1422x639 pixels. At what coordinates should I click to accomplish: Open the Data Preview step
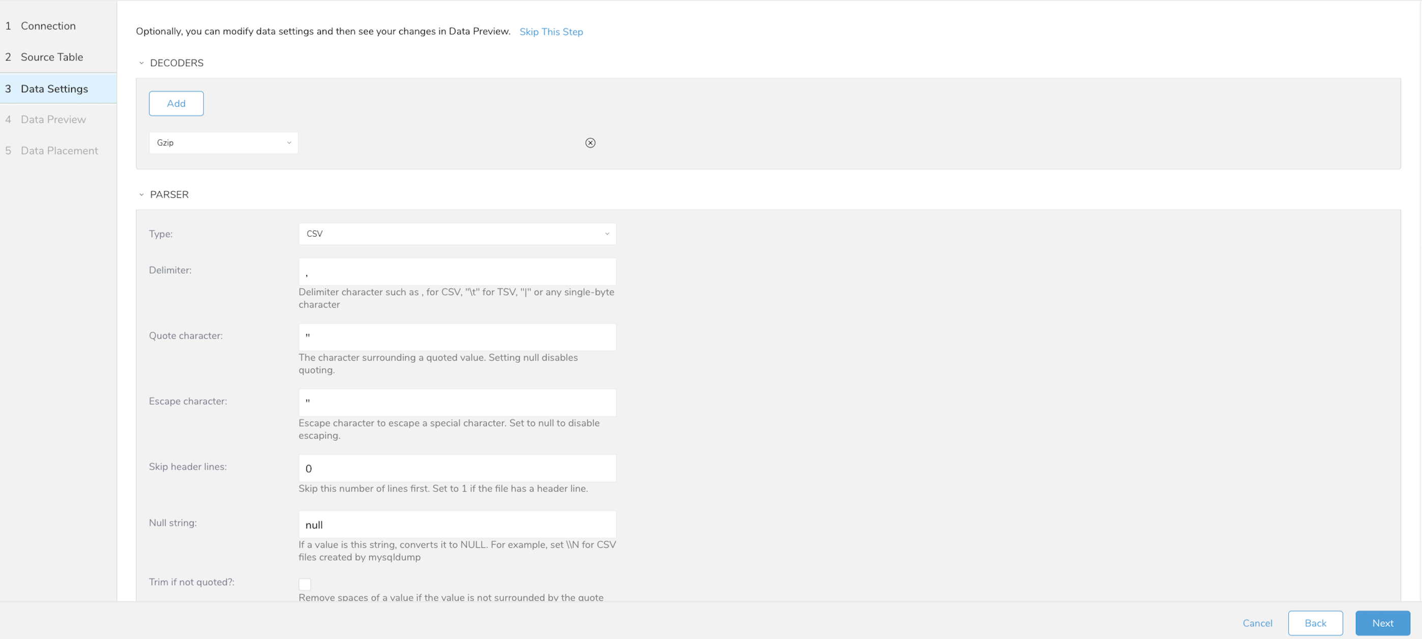(53, 119)
